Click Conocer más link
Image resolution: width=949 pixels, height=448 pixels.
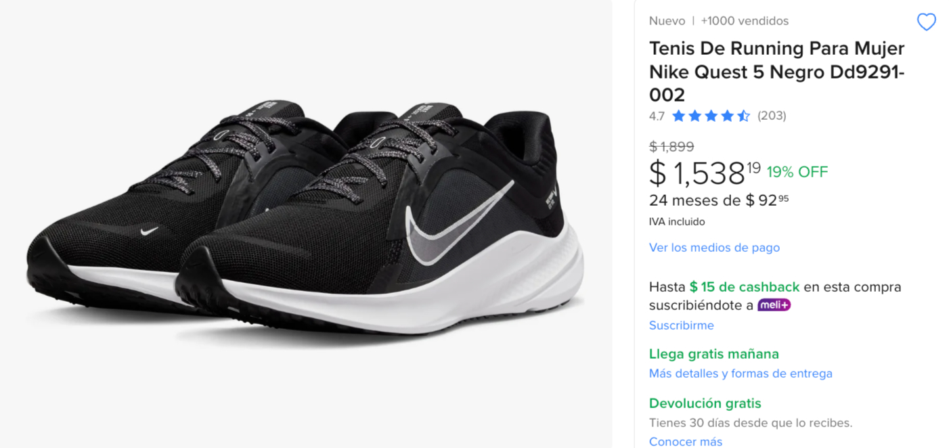(685, 441)
